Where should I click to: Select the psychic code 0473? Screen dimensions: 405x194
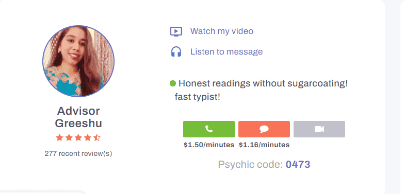(x=298, y=164)
